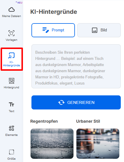Click the Urbaner Stil heading label
The height and width of the screenshot is (162, 124).
tap(88, 121)
